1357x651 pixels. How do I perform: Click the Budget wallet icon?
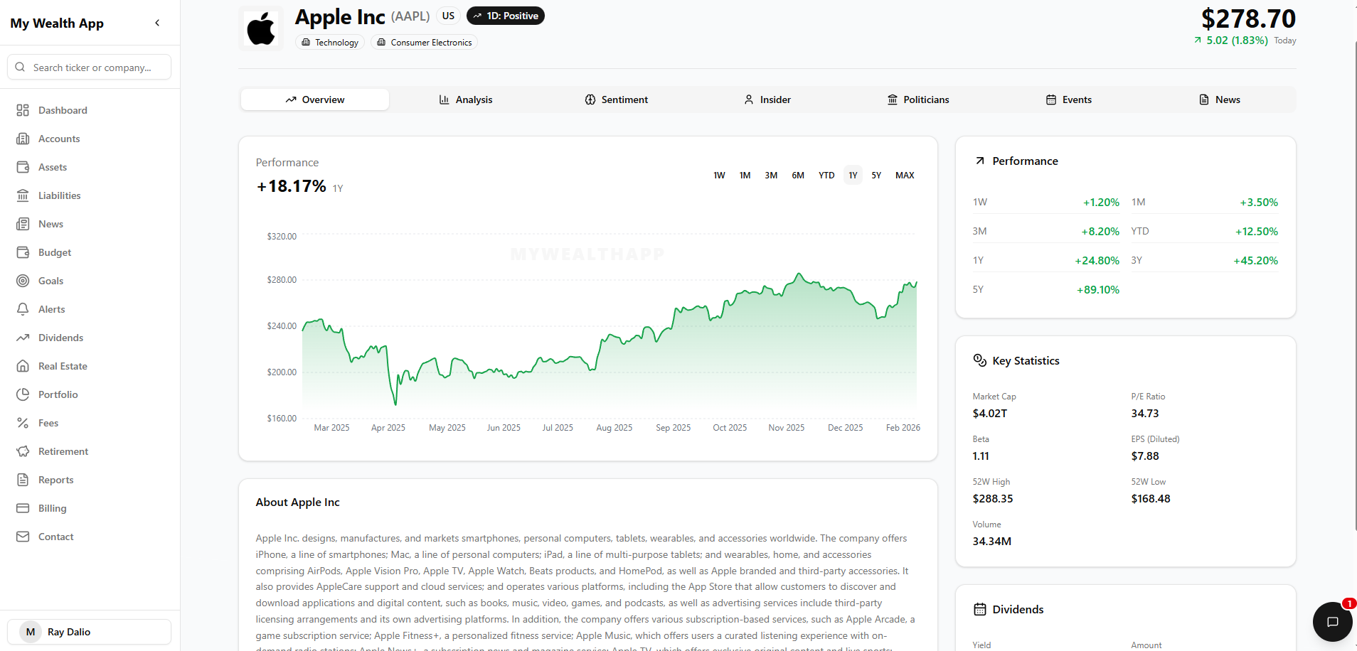tap(23, 252)
